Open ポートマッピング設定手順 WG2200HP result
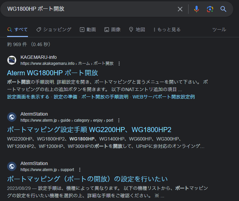The image size is (239, 201). (x=89, y=130)
